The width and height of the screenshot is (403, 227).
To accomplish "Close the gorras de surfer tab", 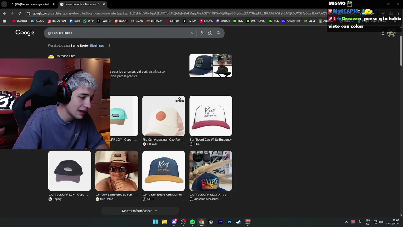I will pyautogui.click(x=104, y=4).
